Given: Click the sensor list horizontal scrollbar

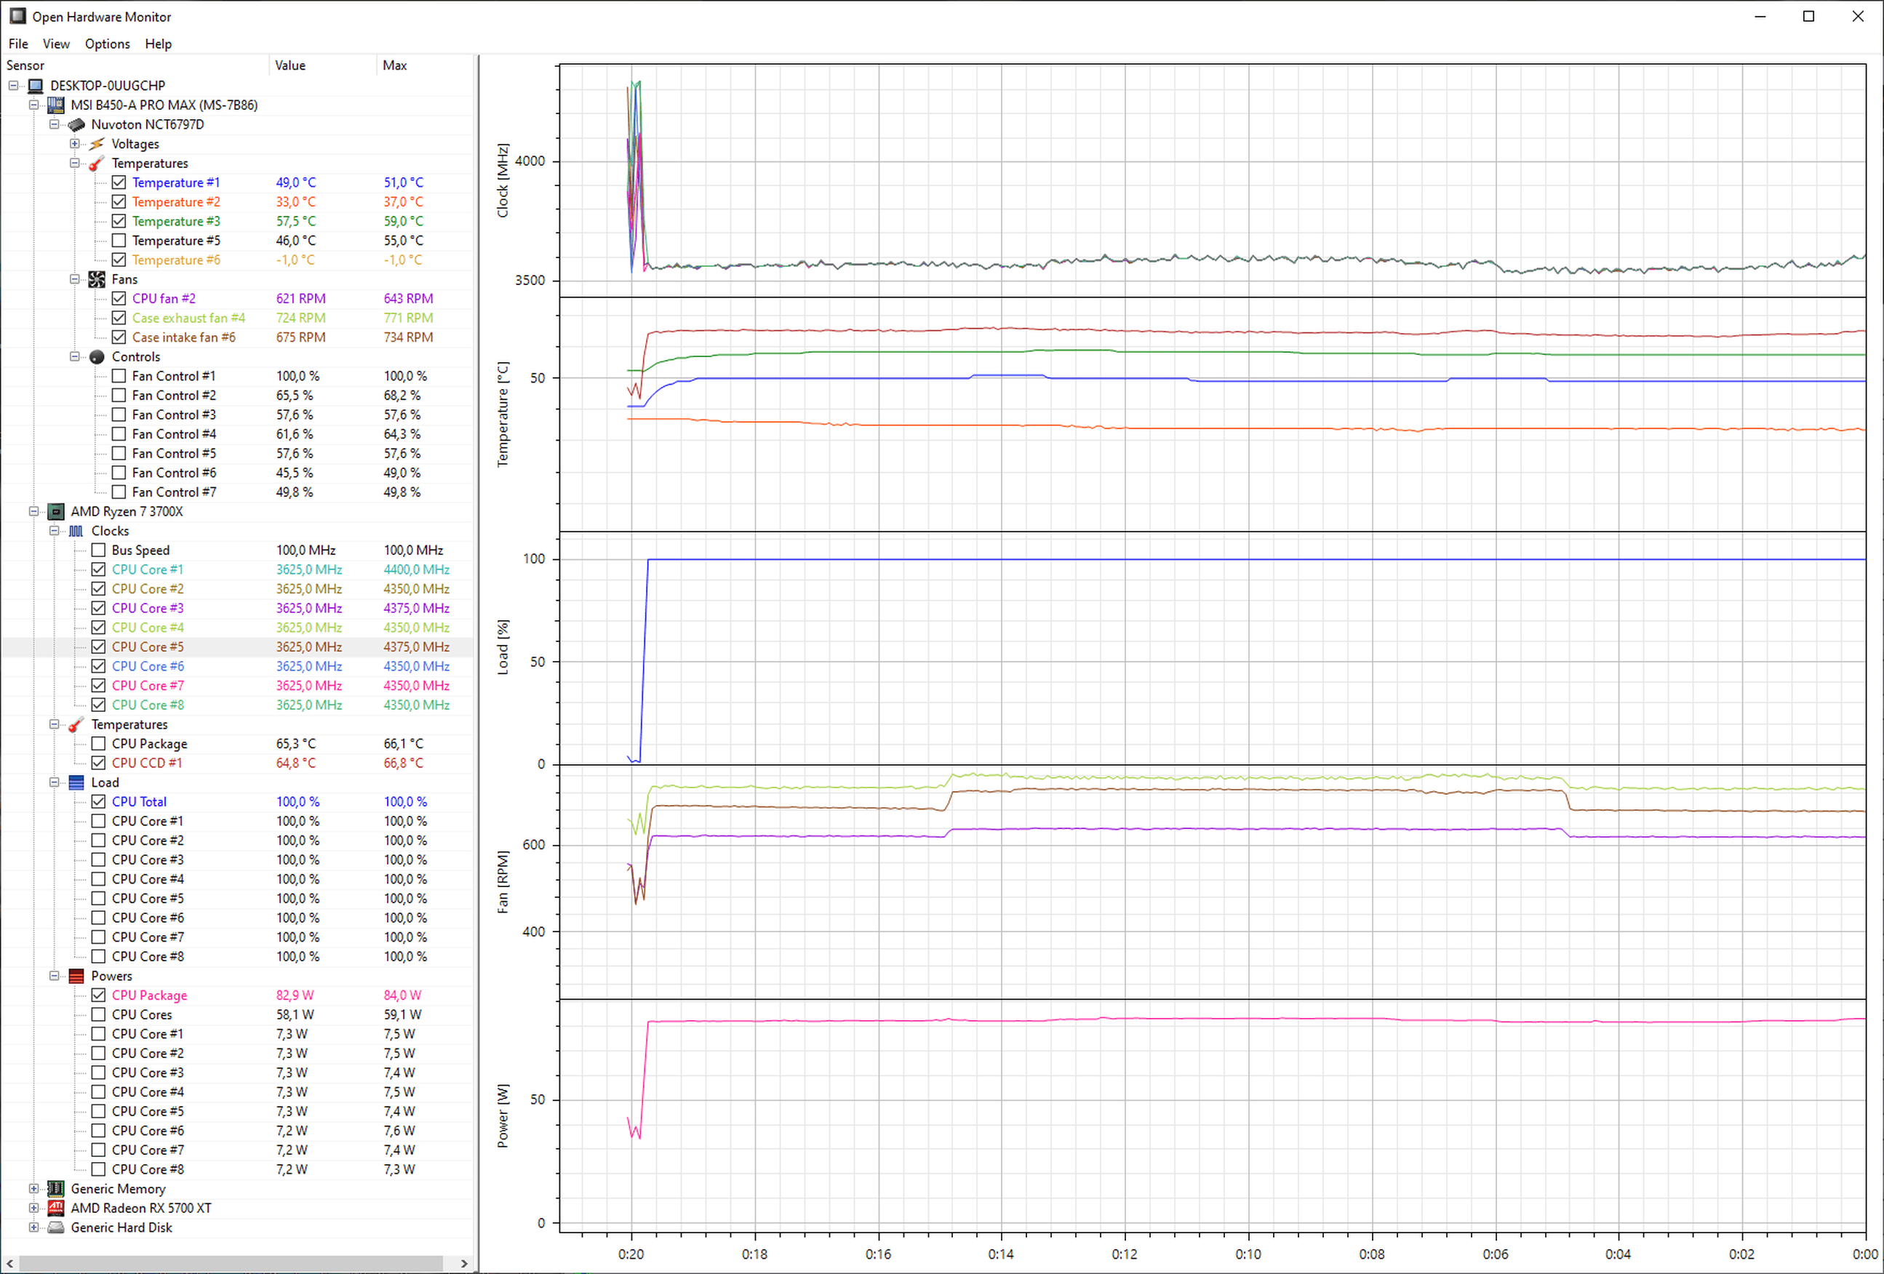Looking at the screenshot, I should coord(231,1264).
